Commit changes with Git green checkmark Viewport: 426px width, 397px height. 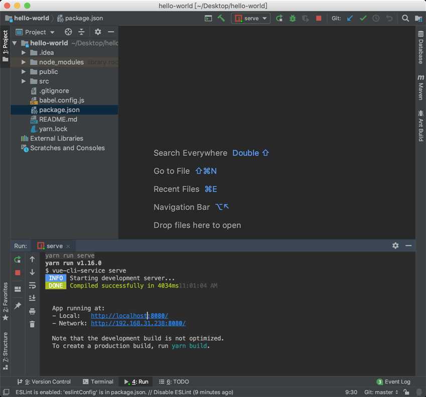(x=363, y=18)
